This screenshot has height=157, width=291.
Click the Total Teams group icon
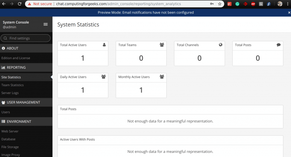click(x=162, y=45)
